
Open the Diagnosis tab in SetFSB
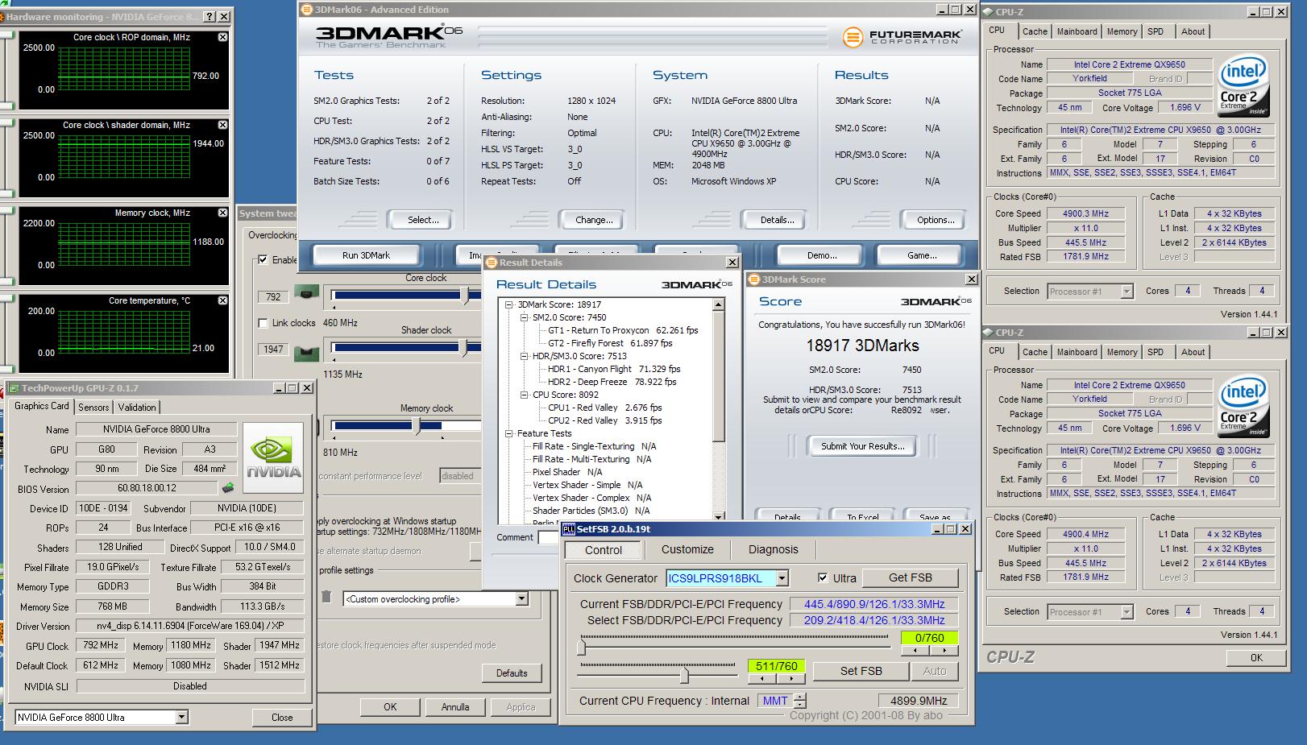coord(773,549)
